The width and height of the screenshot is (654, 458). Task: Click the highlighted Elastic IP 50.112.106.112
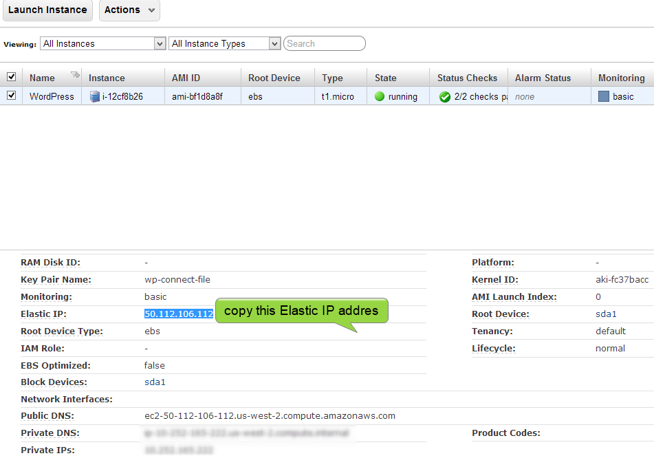pyautogui.click(x=179, y=314)
